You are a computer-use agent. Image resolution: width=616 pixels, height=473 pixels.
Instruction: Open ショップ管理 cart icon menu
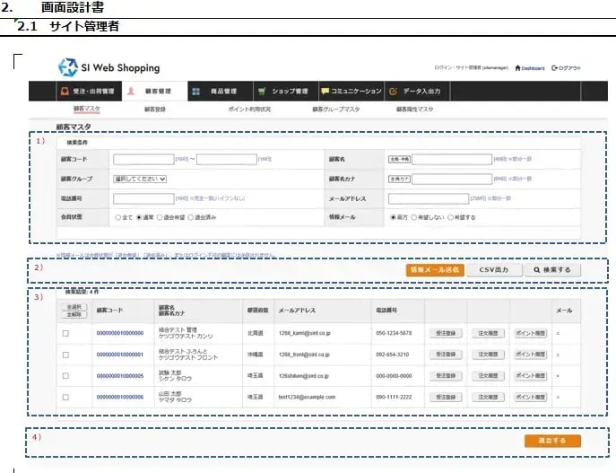pyautogui.click(x=282, y=91)
